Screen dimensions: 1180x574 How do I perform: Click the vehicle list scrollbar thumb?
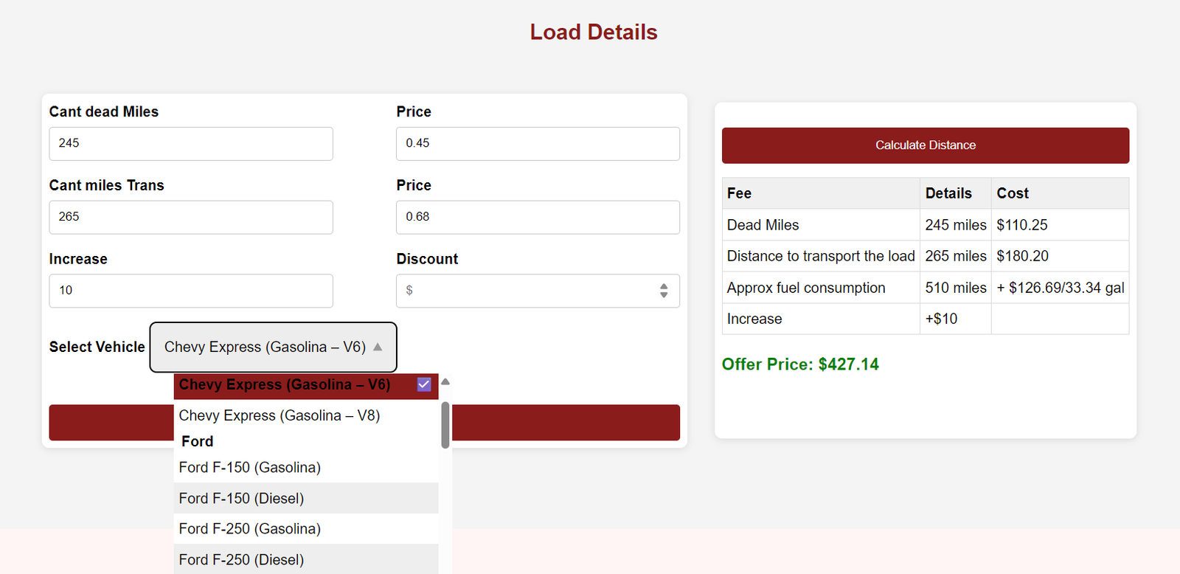coord(445,424)
